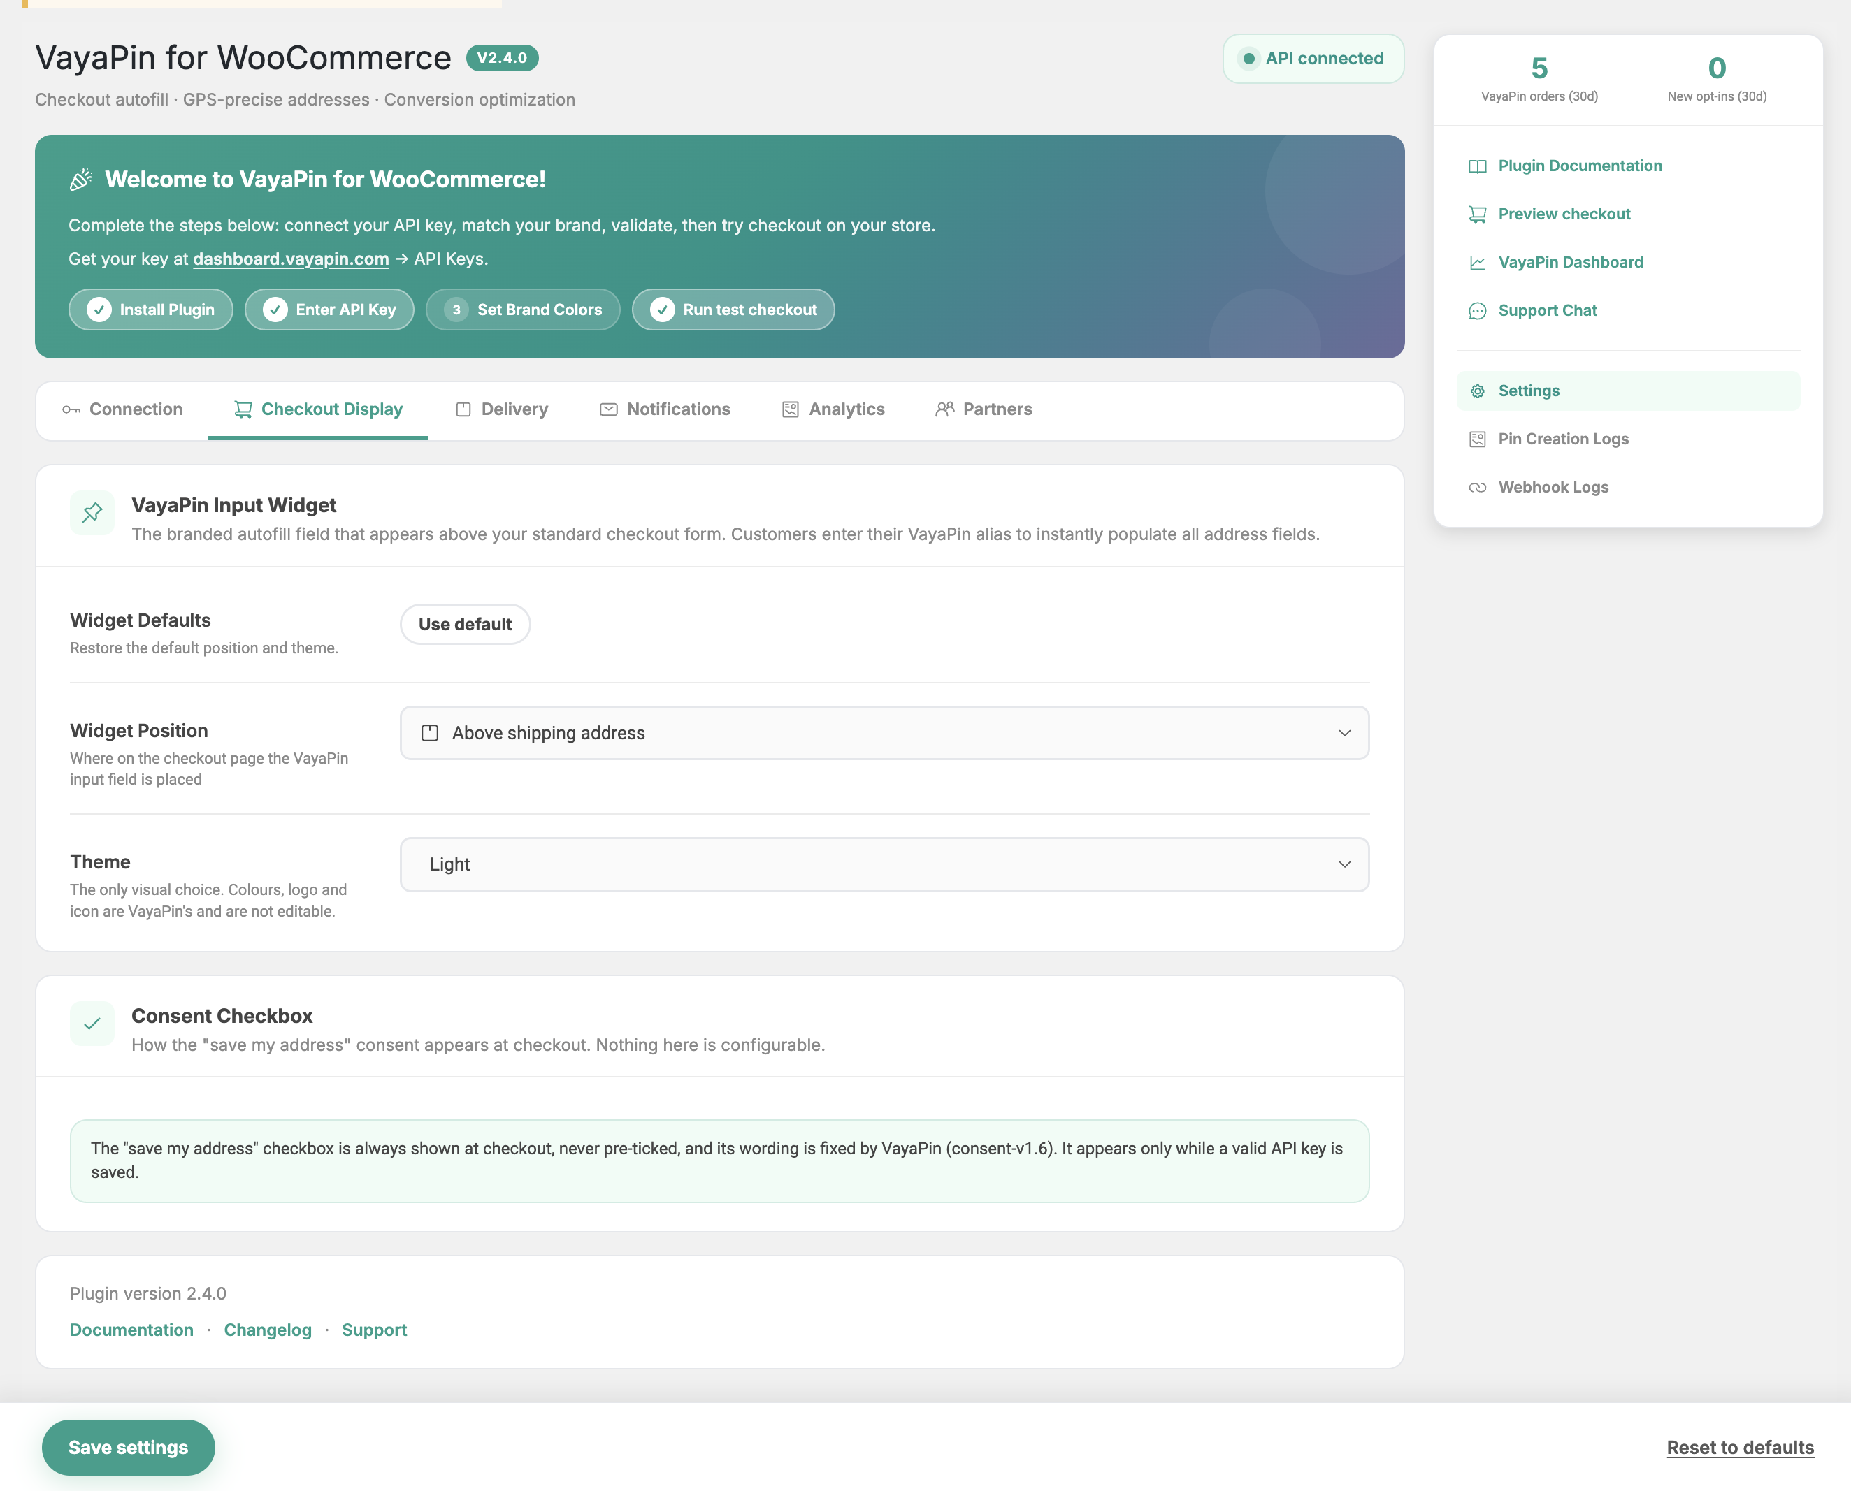The width and height of the screenshot is (1851, 1491).
Task: Click the key icon on Connection tab
Action: [71, 409]
